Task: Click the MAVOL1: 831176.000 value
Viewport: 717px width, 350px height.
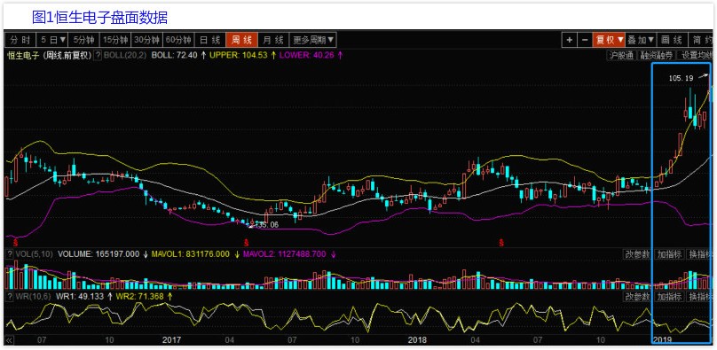Action: pos(190,253)
